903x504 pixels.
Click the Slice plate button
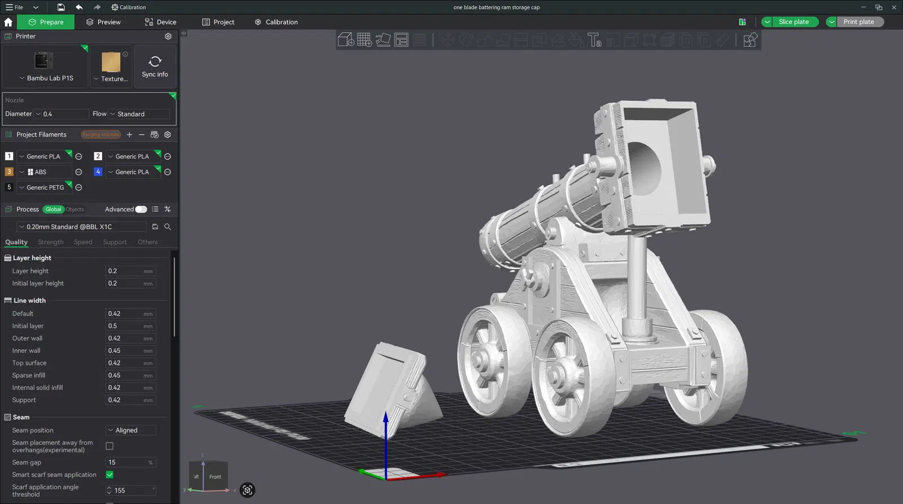(x=794, y=22)
